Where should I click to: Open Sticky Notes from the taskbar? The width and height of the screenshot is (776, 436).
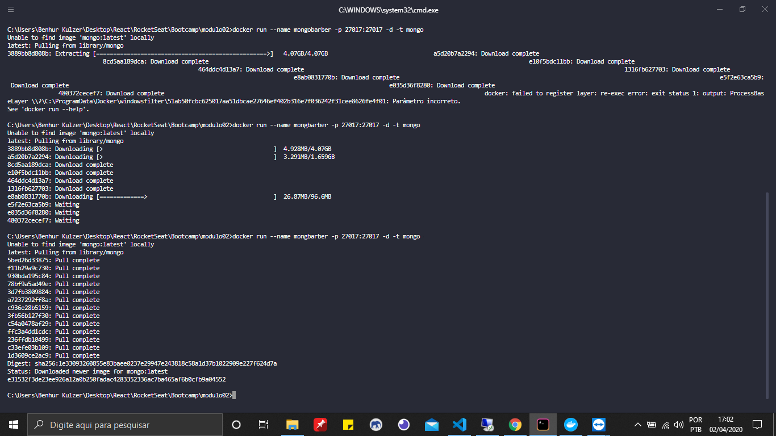coord(348,425)
